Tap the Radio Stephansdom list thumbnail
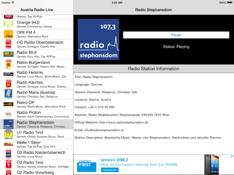Screen dimensions: 234x175 [8, 124]
